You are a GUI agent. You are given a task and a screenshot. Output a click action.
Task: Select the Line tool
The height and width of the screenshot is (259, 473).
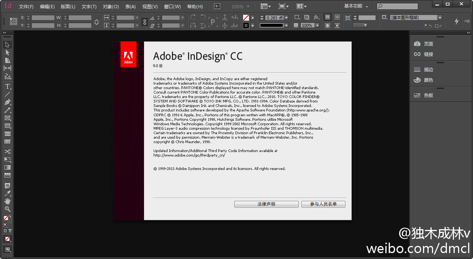click(x=7, y=94)
